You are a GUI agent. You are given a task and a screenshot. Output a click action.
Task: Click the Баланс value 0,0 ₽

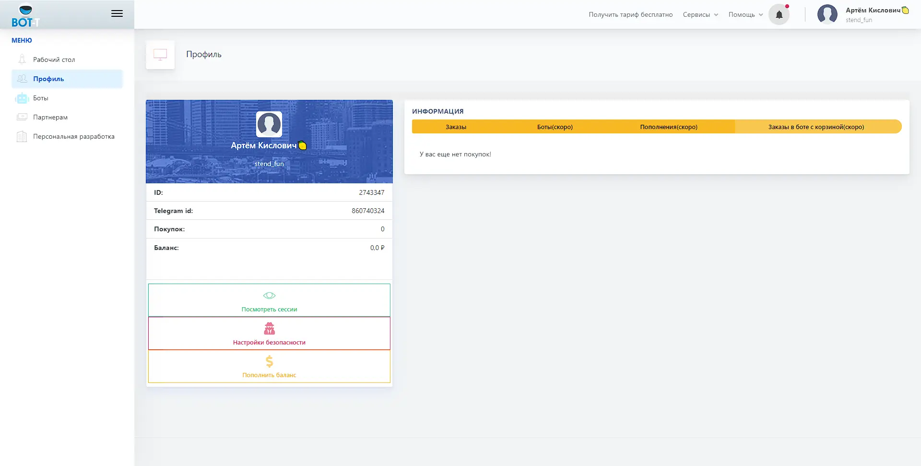point(377,248)
